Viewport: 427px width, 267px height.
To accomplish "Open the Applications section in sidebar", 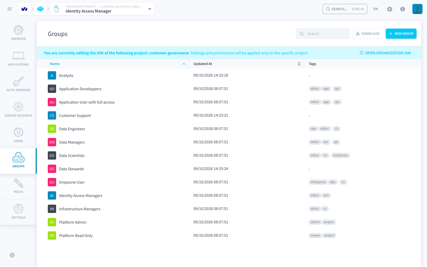I will pos(18,59).
